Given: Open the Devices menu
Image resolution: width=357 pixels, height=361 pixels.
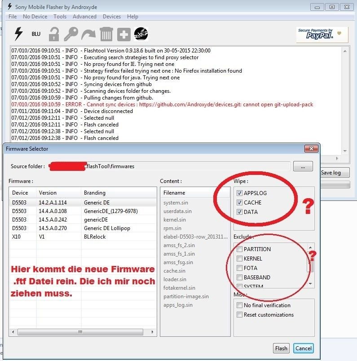Looking at the screenshot, I should pyautogui.click(x=112, y=17).
